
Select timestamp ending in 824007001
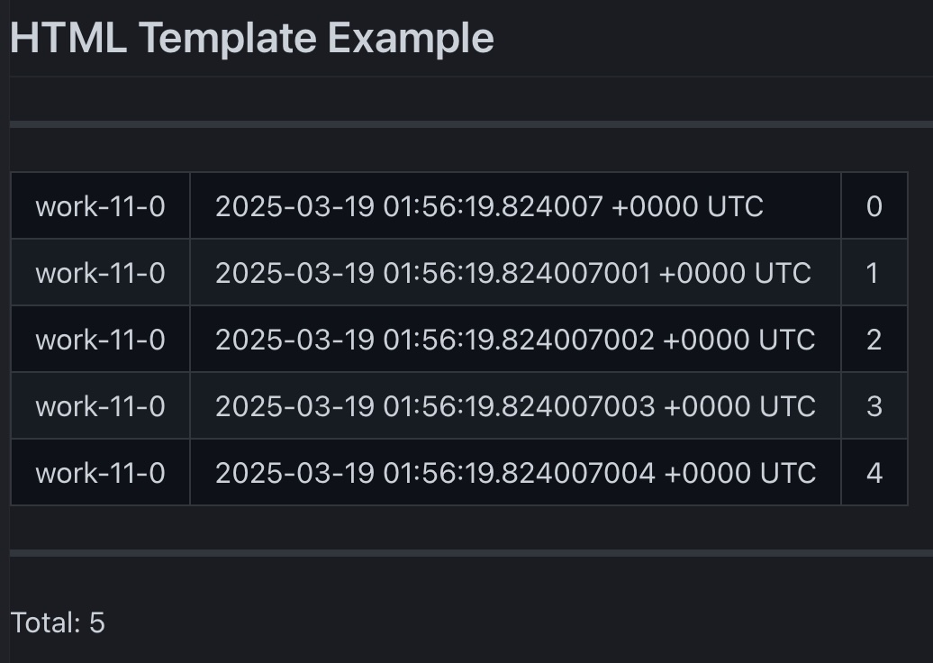pyautogui.click(x=512, y=273)
